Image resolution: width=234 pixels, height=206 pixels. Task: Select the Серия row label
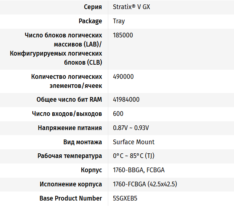click(x=93, y=7)
